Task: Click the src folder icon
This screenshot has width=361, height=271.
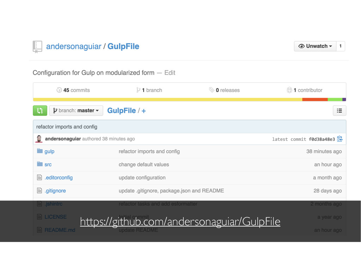Action: click(x=40, y=164)
